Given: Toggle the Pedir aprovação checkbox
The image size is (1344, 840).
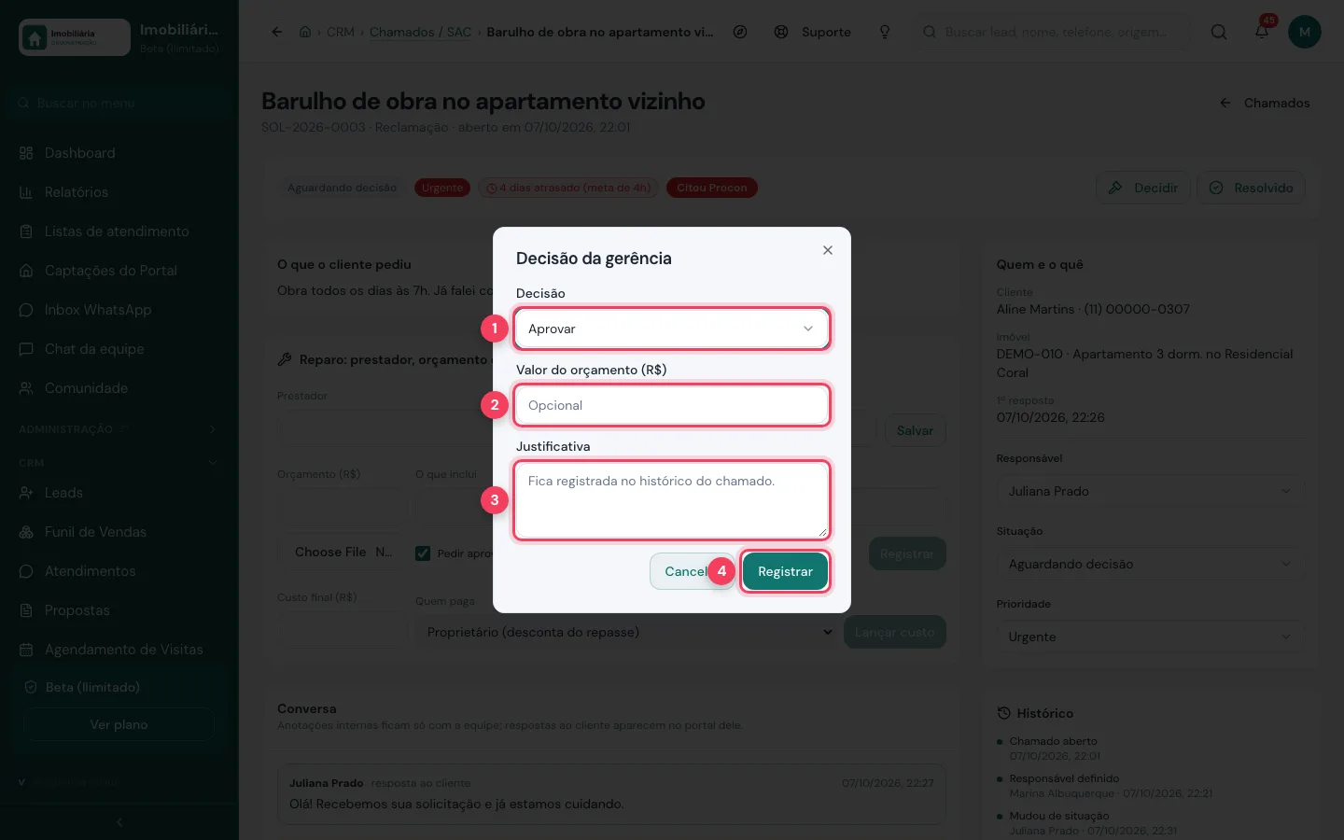Looking at the screenshot, I should tap(423, 553).
